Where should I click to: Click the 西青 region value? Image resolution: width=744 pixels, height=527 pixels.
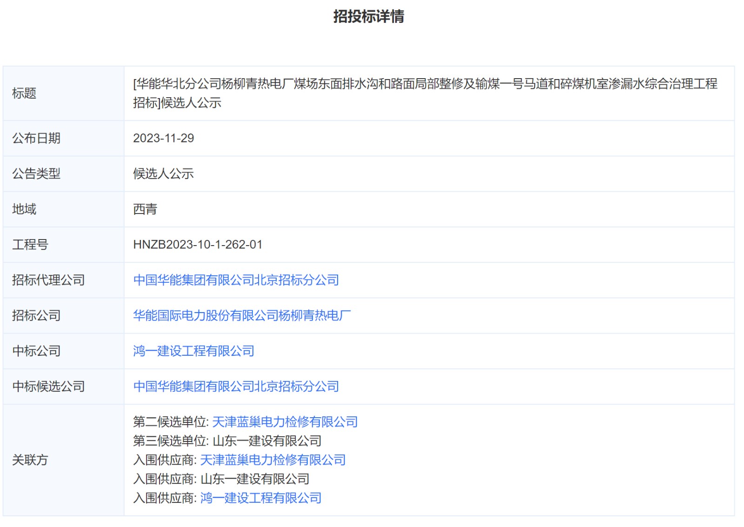(x=145, y=209)
